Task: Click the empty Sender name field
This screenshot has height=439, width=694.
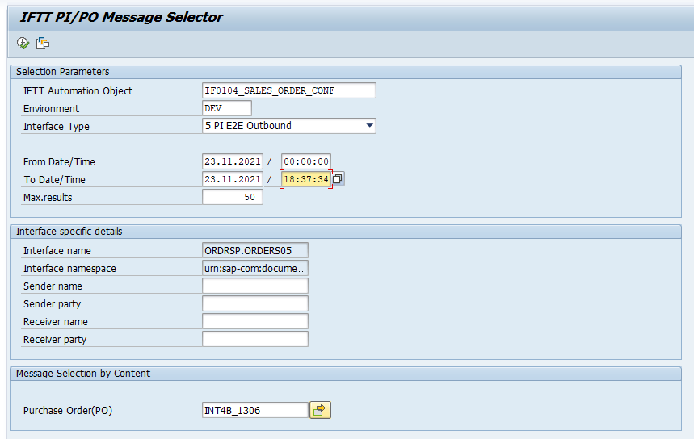Action: tap(254, 286)
